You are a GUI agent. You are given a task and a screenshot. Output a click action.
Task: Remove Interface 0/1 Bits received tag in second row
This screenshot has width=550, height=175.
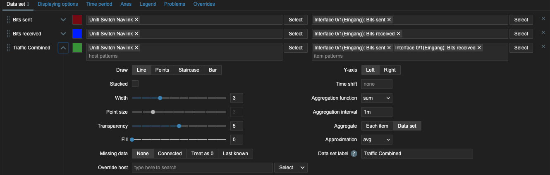click(x=399, y=34)
